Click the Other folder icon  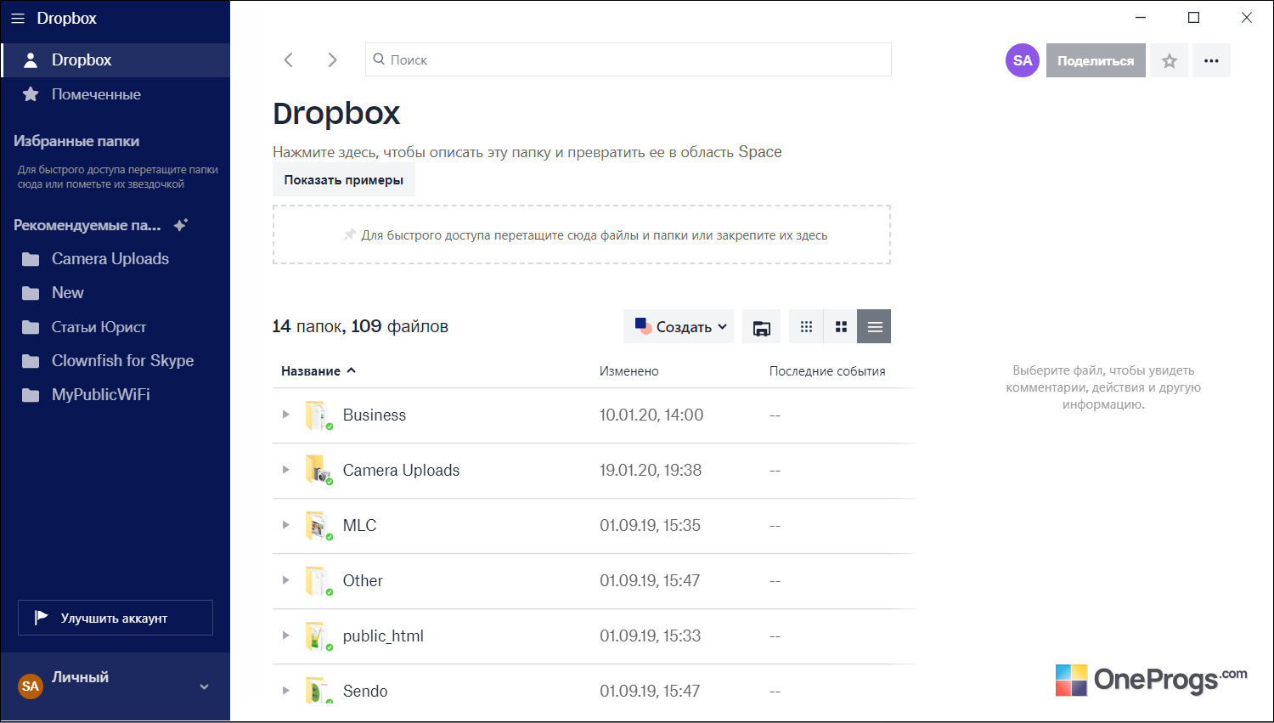(318, 581)
